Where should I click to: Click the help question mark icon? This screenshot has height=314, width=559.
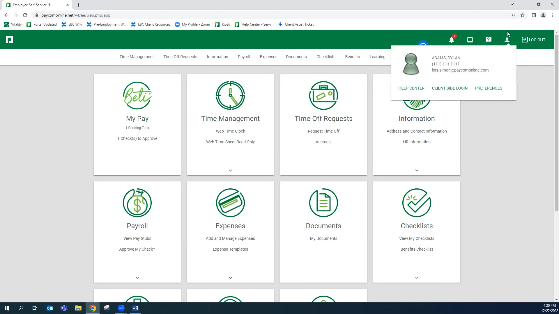click(x=489, y=40)
